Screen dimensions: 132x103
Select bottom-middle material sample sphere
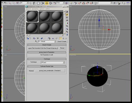[x=45, y=28]
